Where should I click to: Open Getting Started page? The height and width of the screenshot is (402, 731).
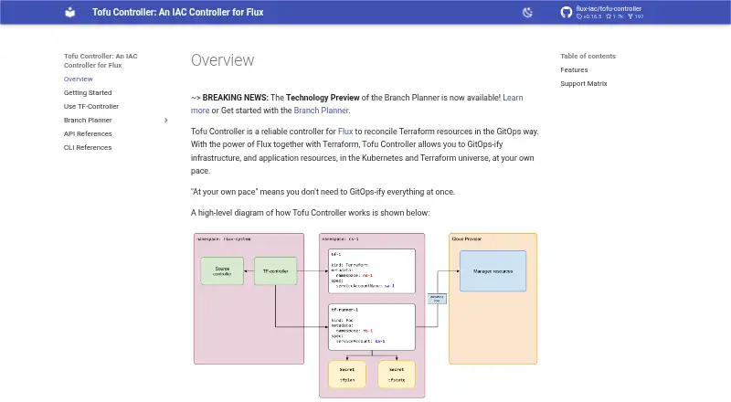[x=88, y=93]
